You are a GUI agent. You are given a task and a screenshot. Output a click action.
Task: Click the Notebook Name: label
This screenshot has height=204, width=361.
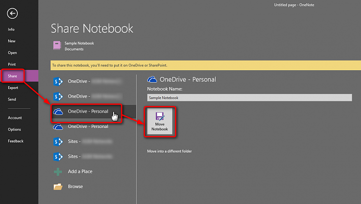click(165, 89)
